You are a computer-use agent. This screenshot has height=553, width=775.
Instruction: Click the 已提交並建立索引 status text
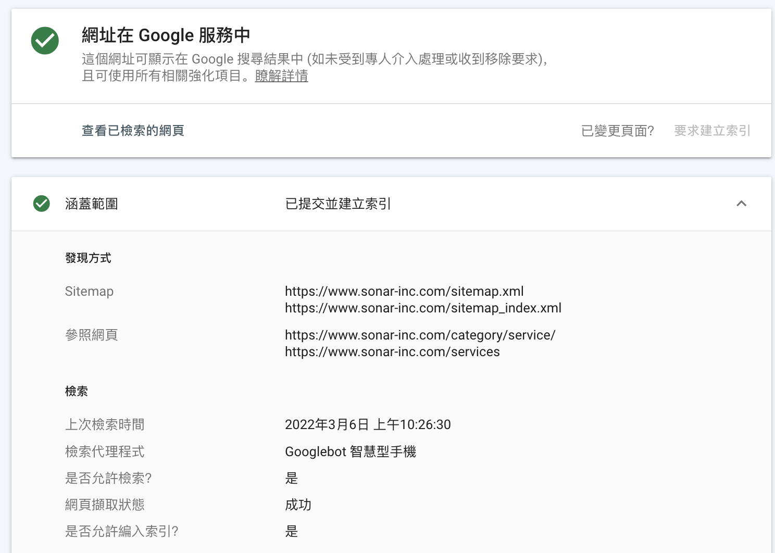(x=338, y=204)
